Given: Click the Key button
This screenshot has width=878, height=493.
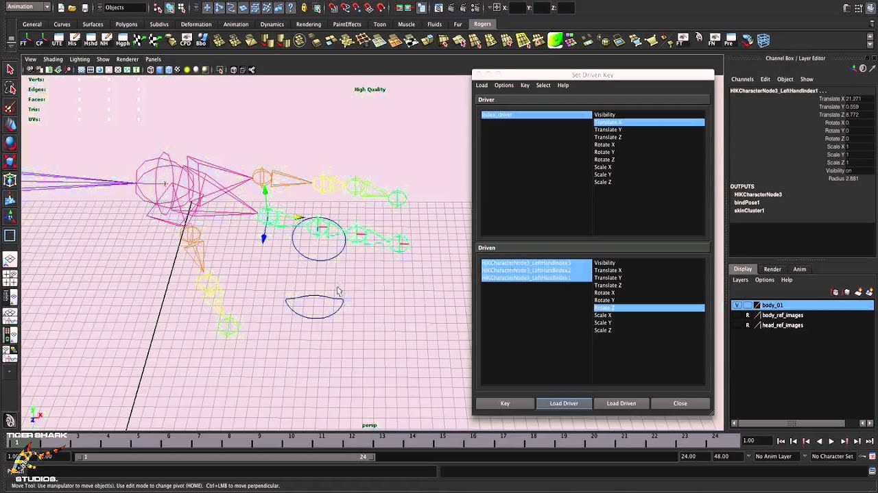Looking at the screenshot, I should click(505, 403).
